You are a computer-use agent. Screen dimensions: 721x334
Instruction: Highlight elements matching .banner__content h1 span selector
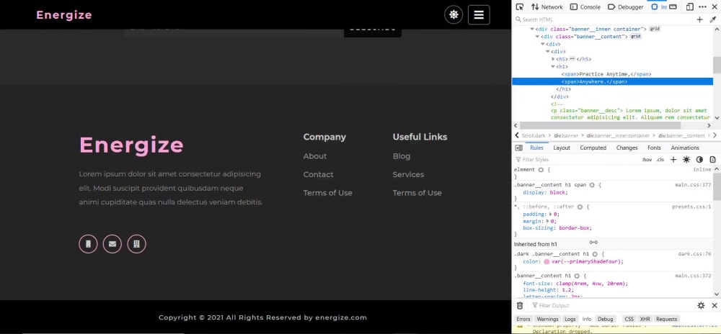pyautogui.click(x=592, y=185)
